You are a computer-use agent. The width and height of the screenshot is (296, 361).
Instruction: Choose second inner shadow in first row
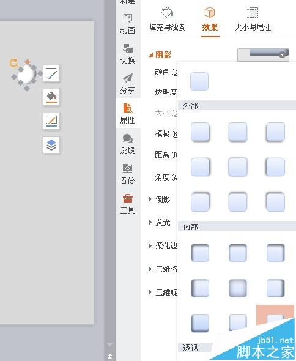238,253
